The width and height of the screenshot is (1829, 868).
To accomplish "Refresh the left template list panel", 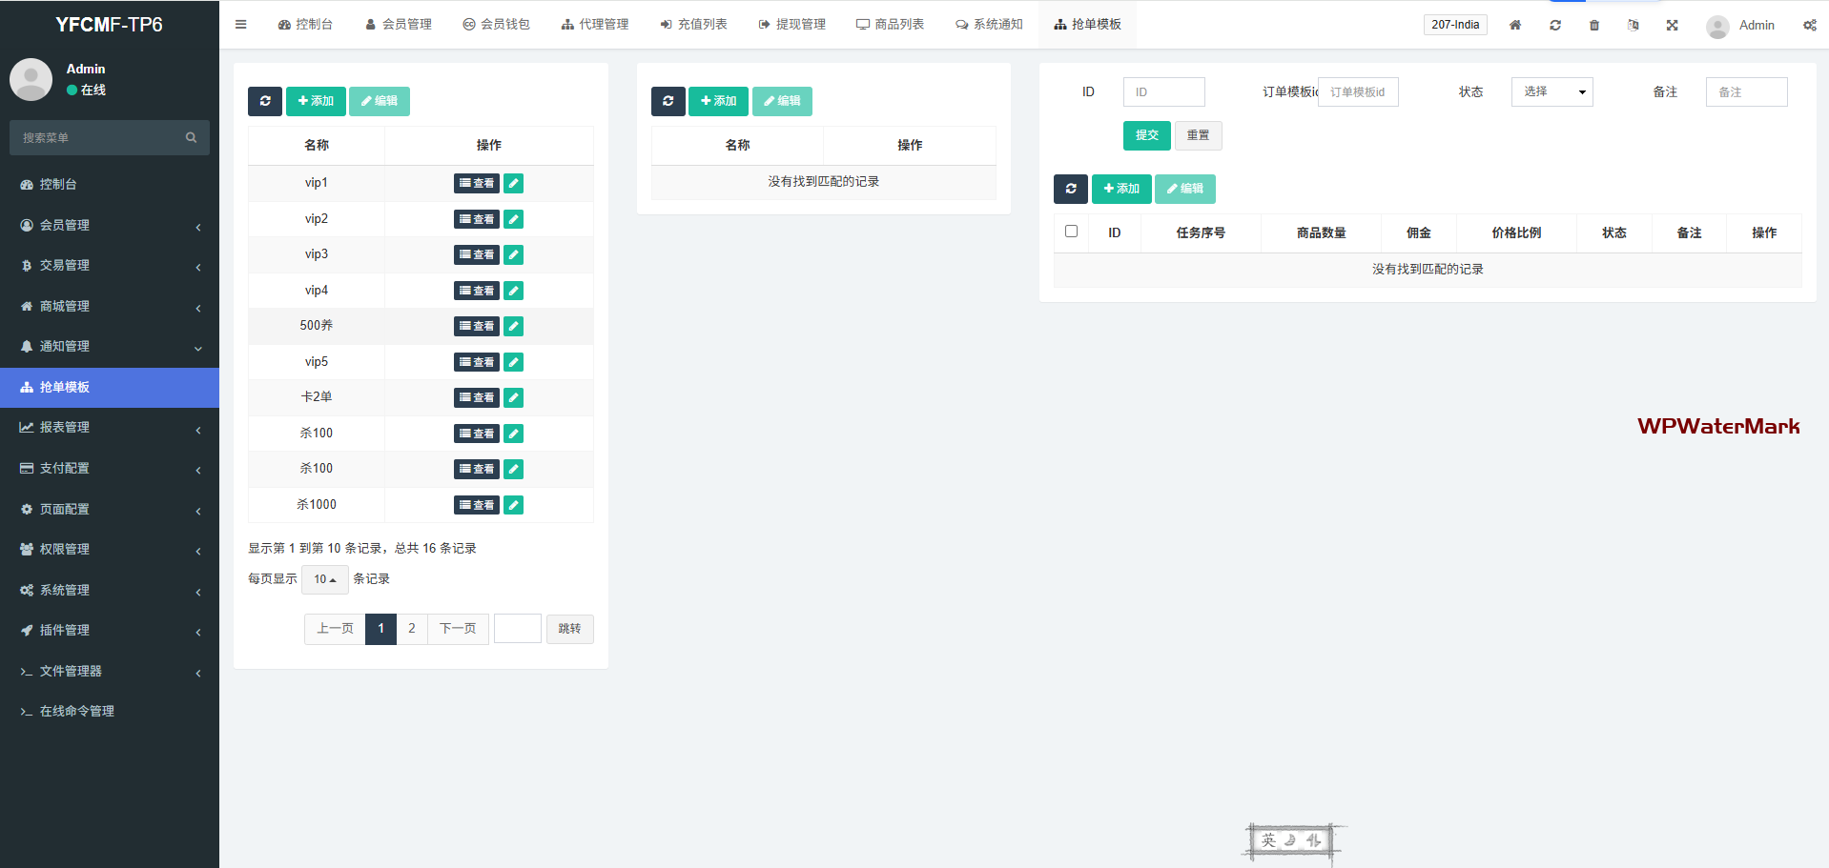I will tap(265, 101).
